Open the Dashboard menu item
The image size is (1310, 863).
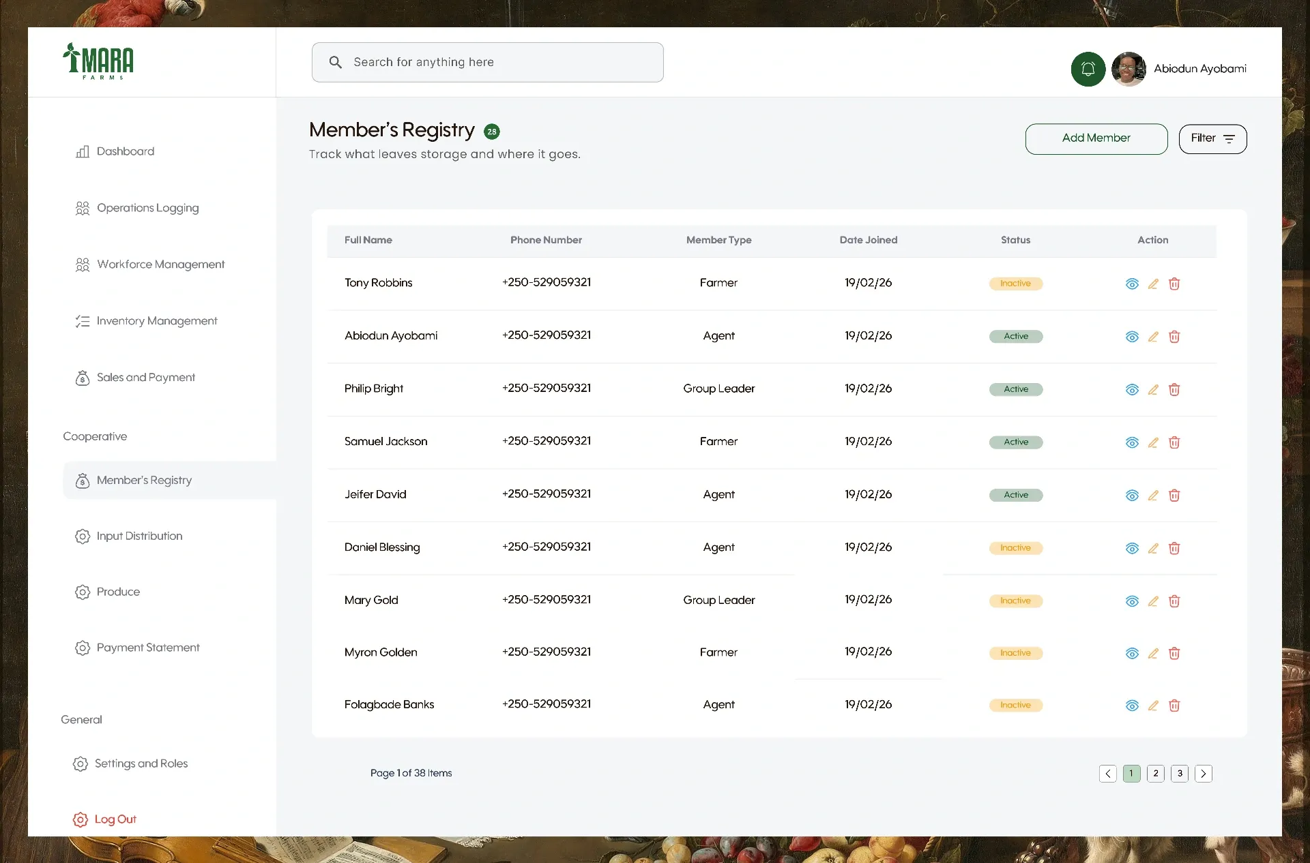tap(115, 151)
